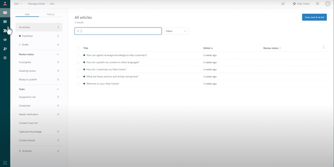This screenshot has height=167, width=334.
Task: Open the Zendesk products grid icon
Action: 317,4
